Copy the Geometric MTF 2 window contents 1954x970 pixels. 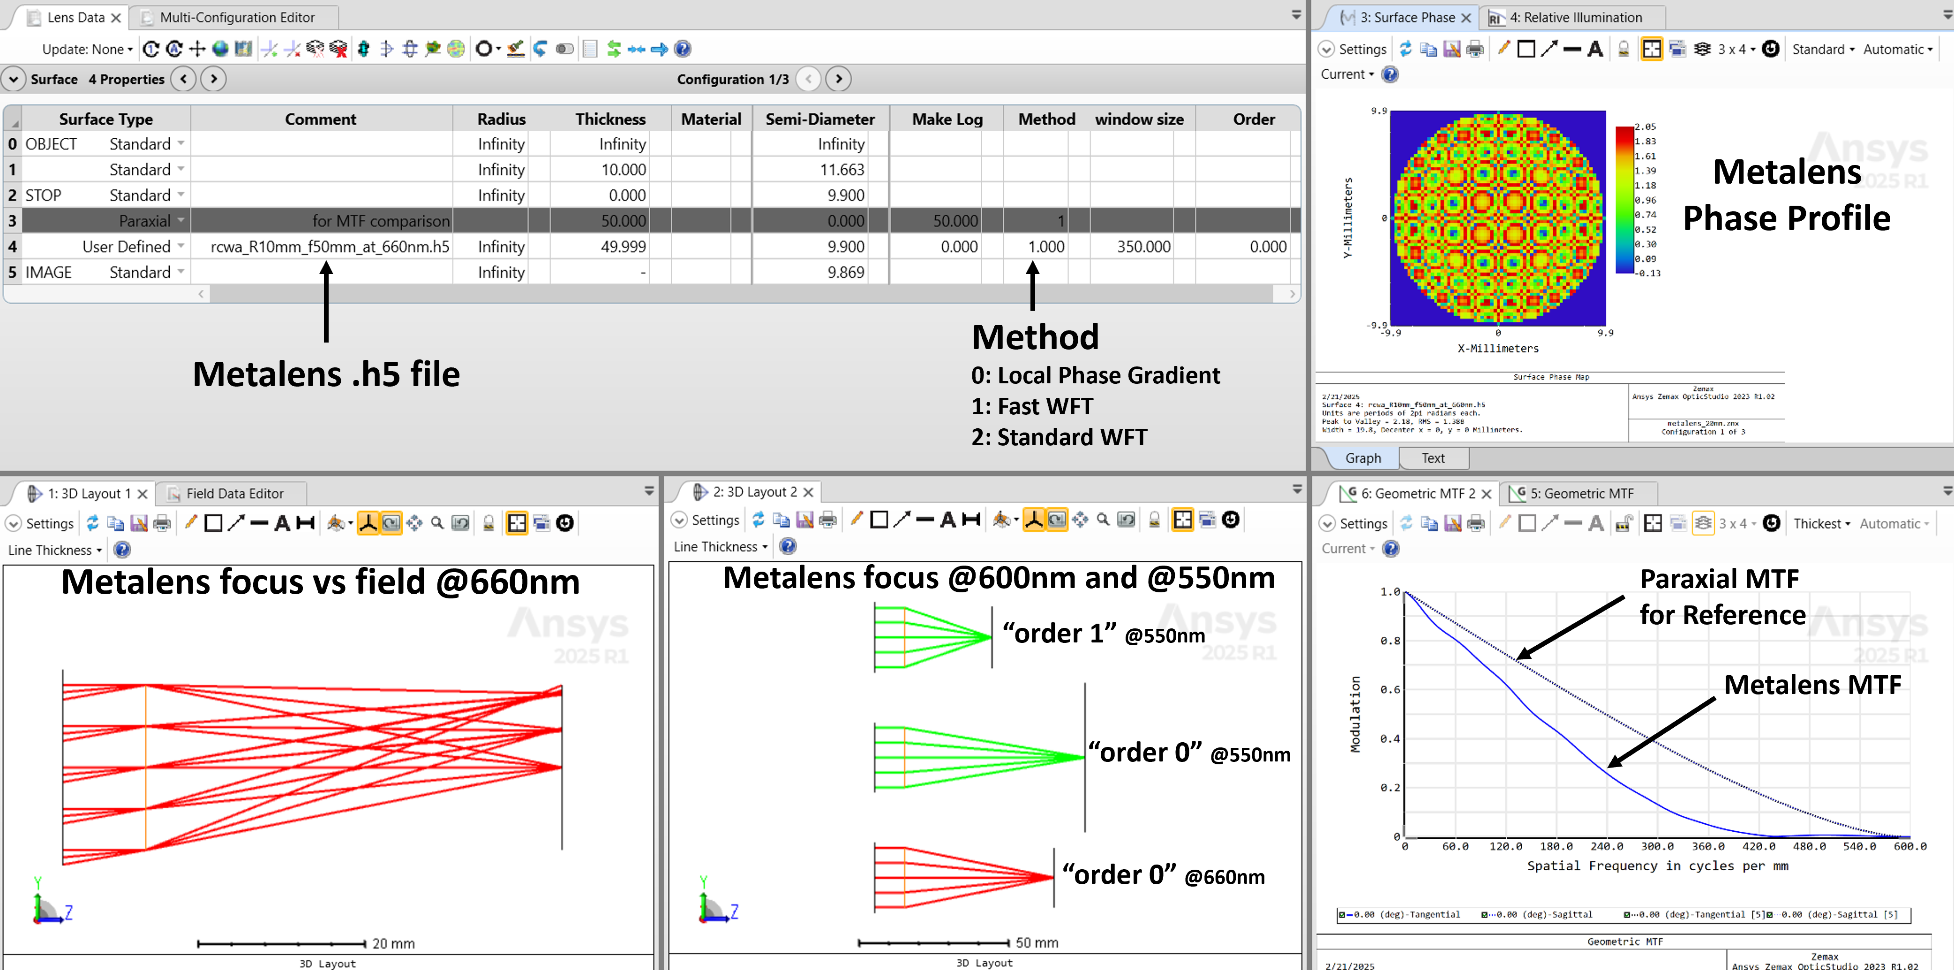click(1429, 523)
